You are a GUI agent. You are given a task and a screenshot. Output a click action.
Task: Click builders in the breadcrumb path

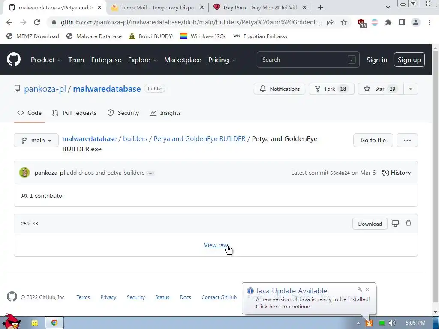pos(135,139)
